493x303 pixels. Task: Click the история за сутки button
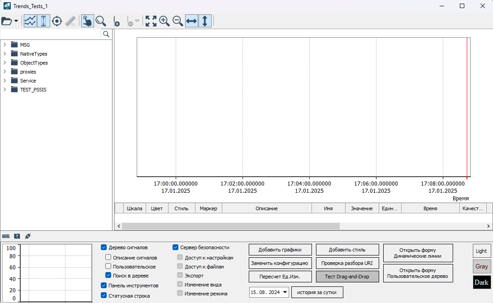(x=317, y=292)
